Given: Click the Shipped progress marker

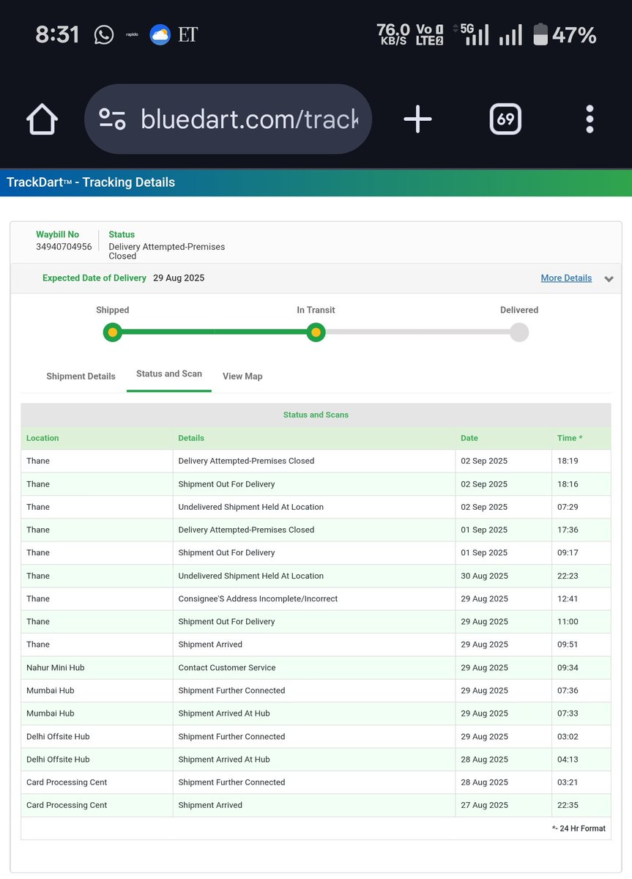Looking at the screenshot, I should [112, 333].
